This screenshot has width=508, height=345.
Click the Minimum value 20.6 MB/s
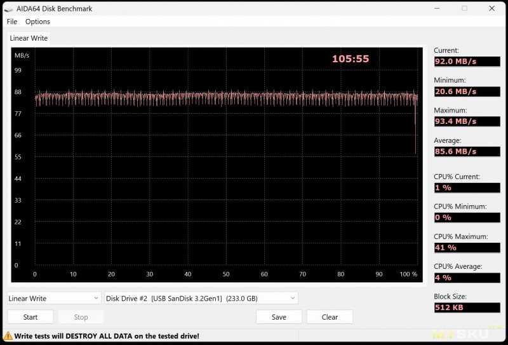pyautogui.click(x=467, y=91)
